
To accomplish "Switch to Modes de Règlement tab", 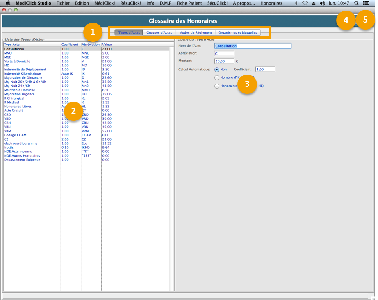I will point(196,32).
